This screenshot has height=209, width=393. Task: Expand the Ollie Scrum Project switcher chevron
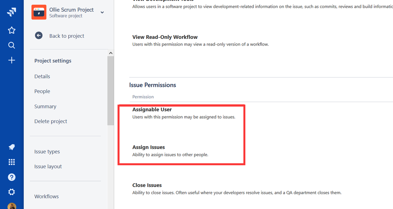102,12
